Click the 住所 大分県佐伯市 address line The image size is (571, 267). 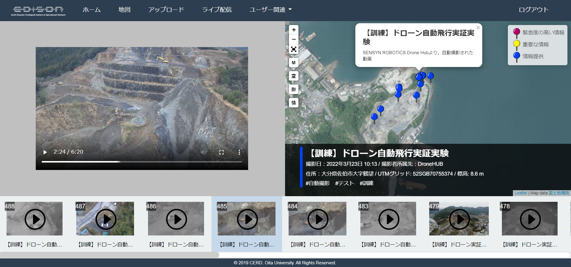[x=395, y=174]
